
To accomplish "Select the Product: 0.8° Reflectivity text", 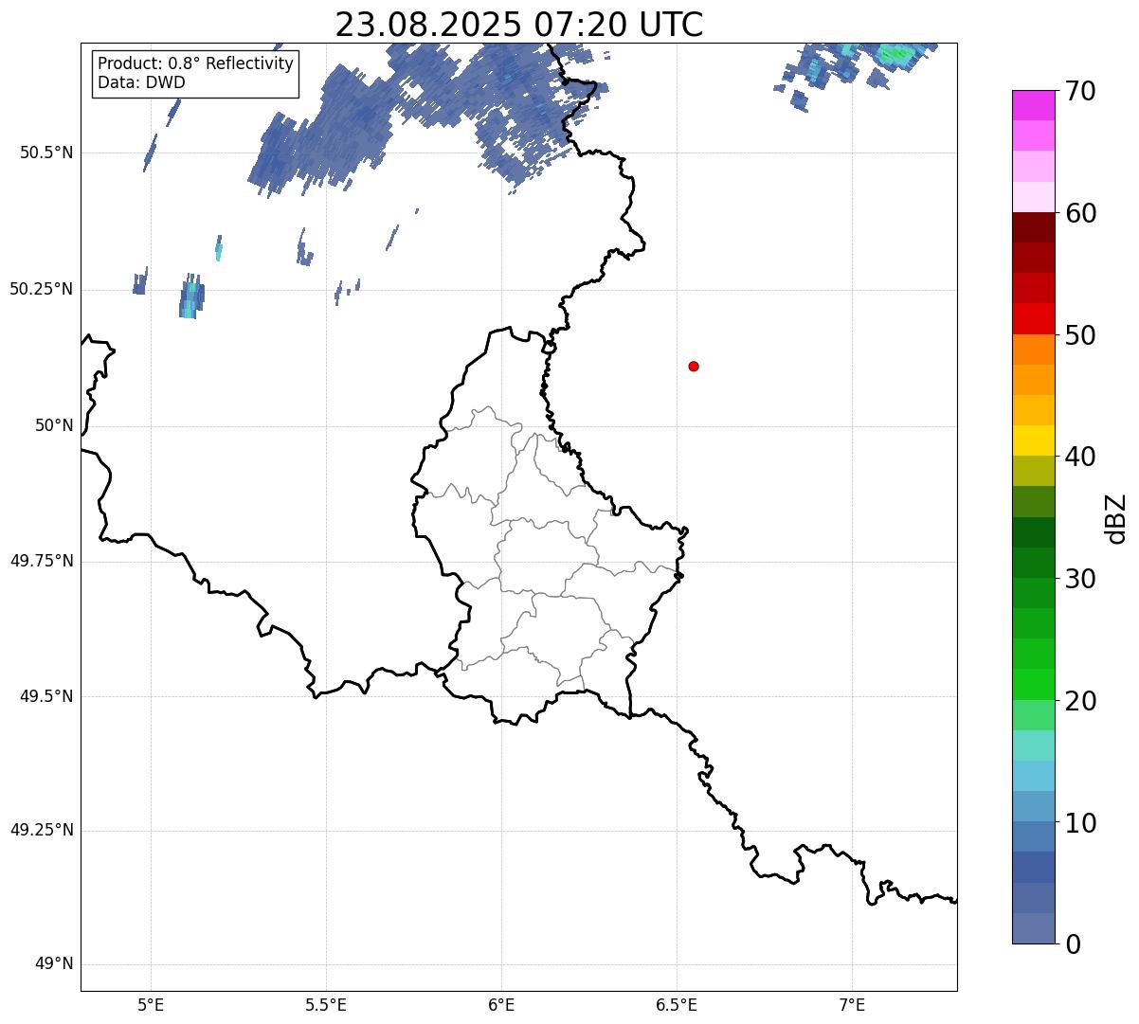I will [x=196, y=63].
